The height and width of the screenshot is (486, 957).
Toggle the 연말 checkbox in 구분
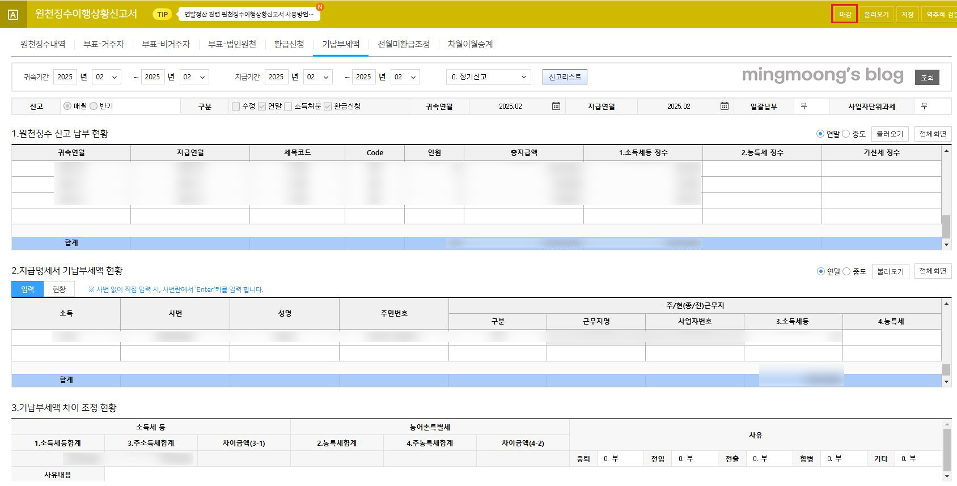(262, 106)
